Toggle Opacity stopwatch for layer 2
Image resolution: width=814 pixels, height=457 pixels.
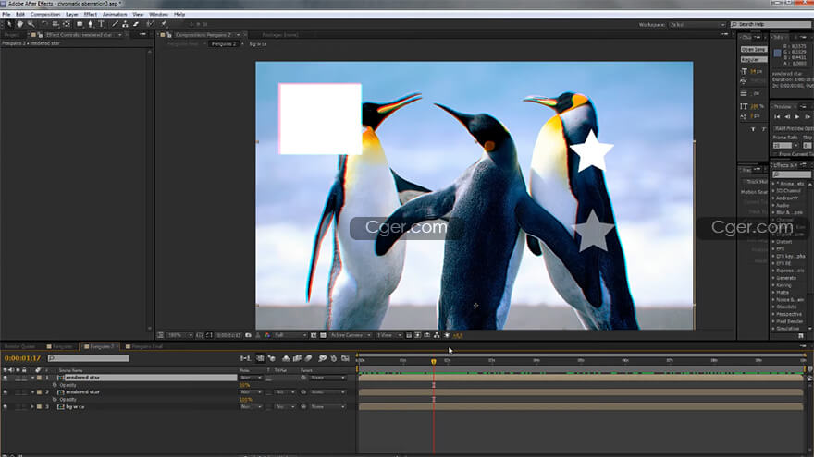[x=55, y=400]
